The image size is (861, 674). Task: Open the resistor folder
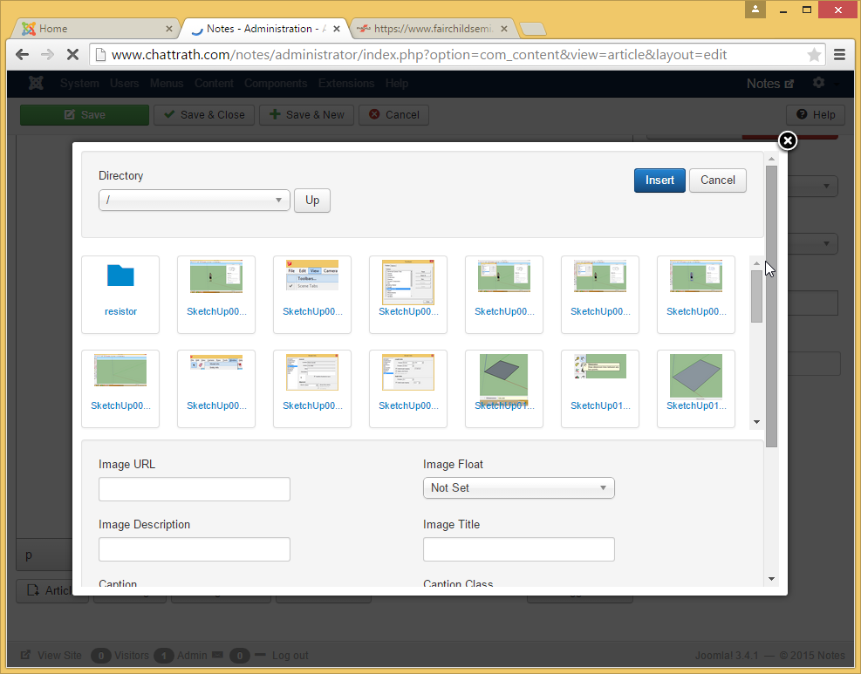coord(120,294)
